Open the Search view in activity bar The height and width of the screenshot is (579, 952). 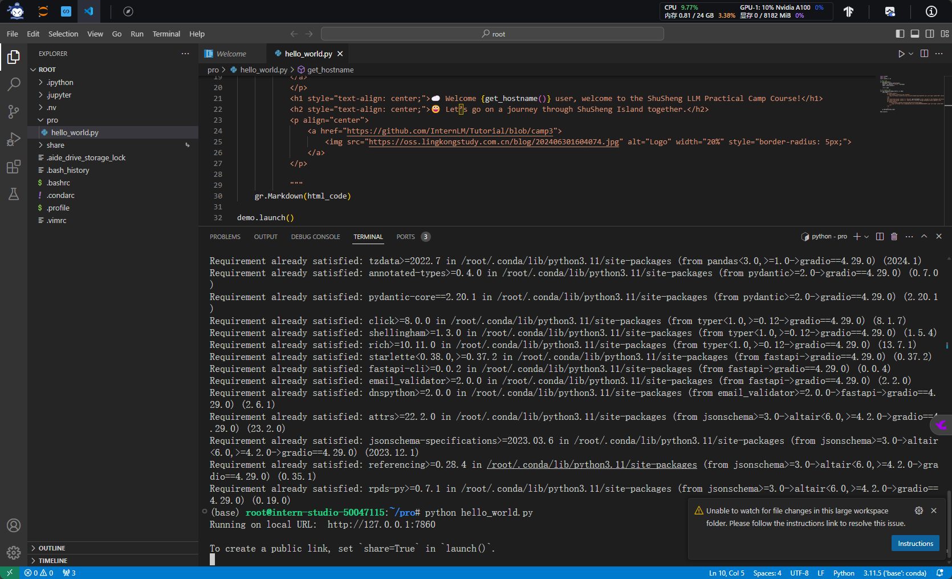tap(14, 84)
